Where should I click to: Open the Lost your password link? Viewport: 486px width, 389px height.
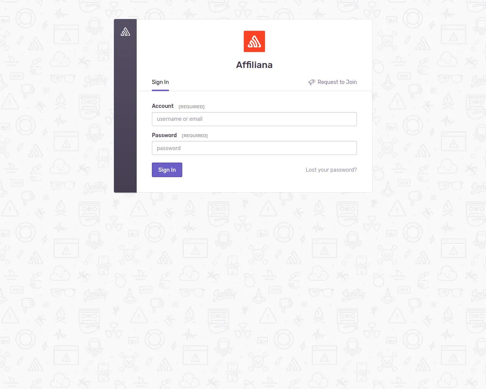[331, 170]
